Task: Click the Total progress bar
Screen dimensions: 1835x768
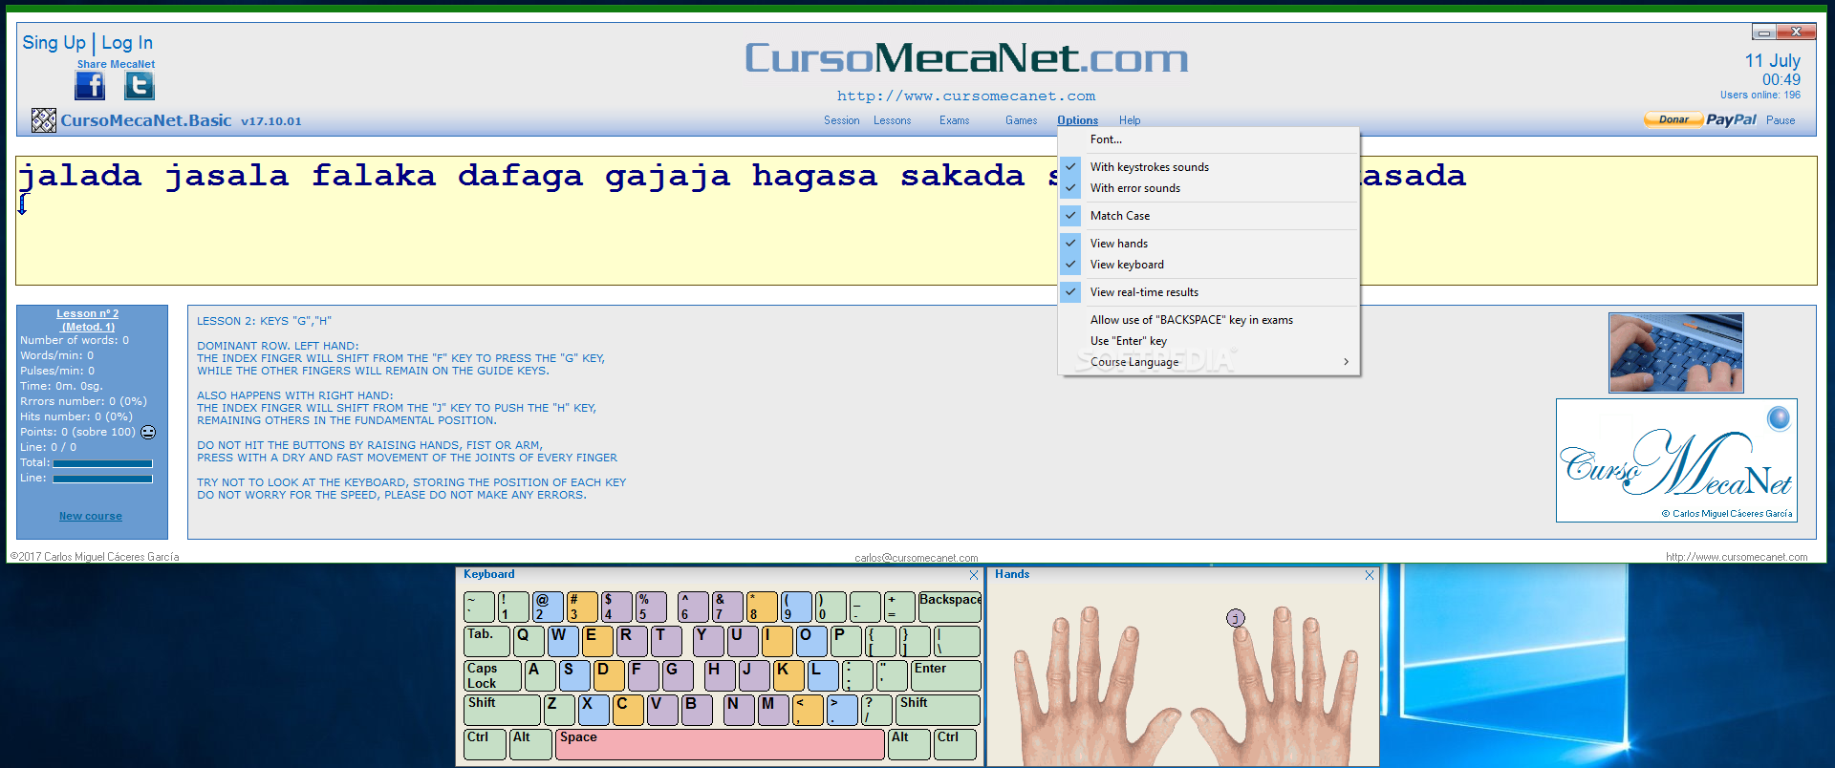Action: [102, 463]
